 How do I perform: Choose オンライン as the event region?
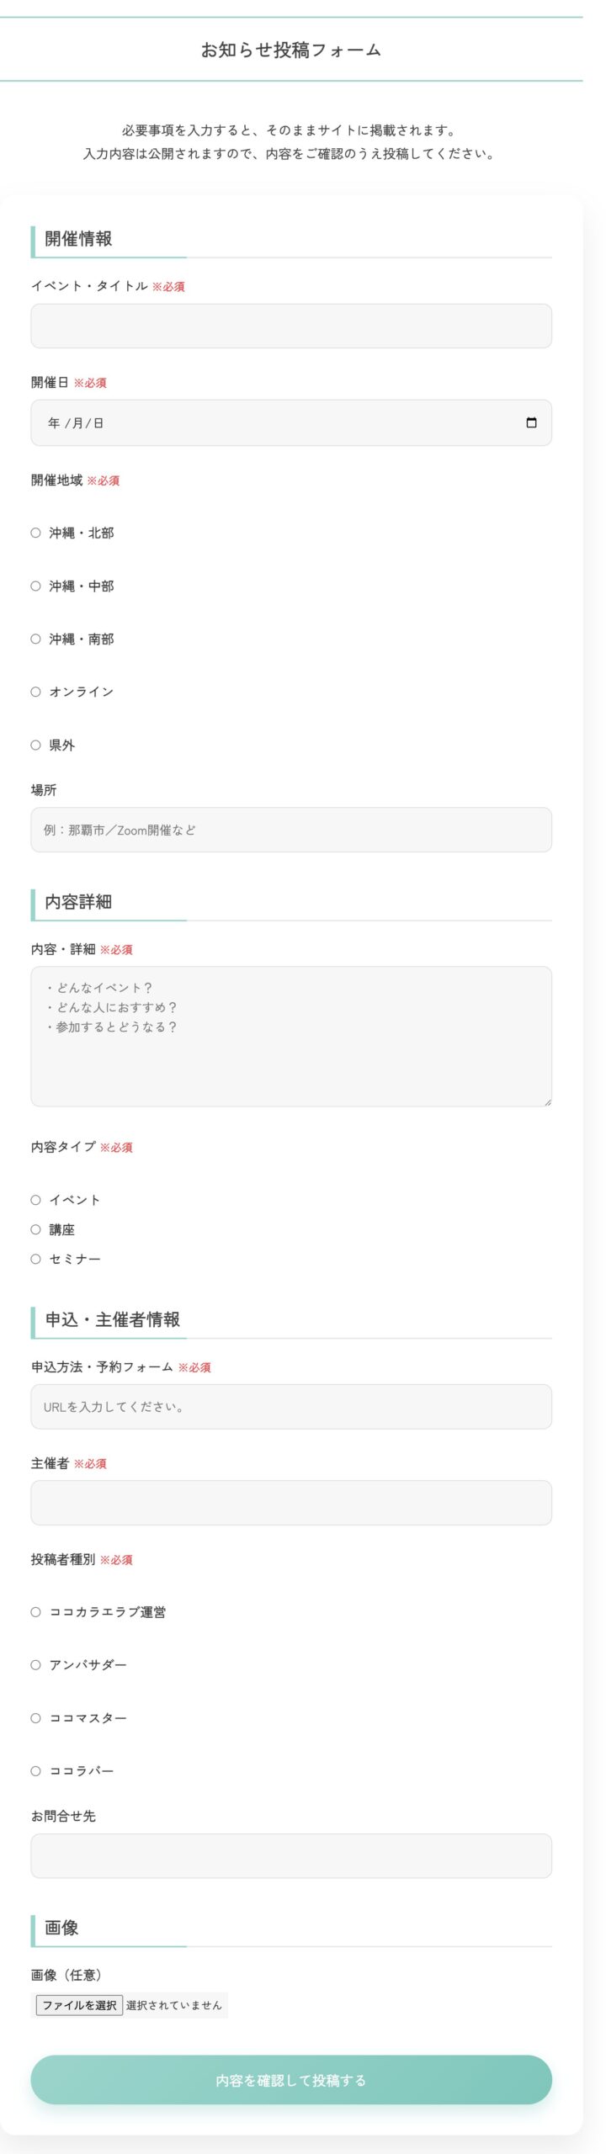click(33, 692)
